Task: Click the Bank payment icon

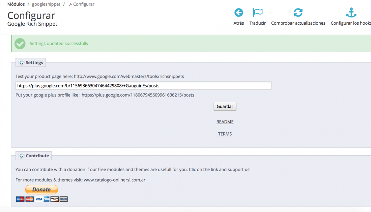Action: tap(64, 199)
